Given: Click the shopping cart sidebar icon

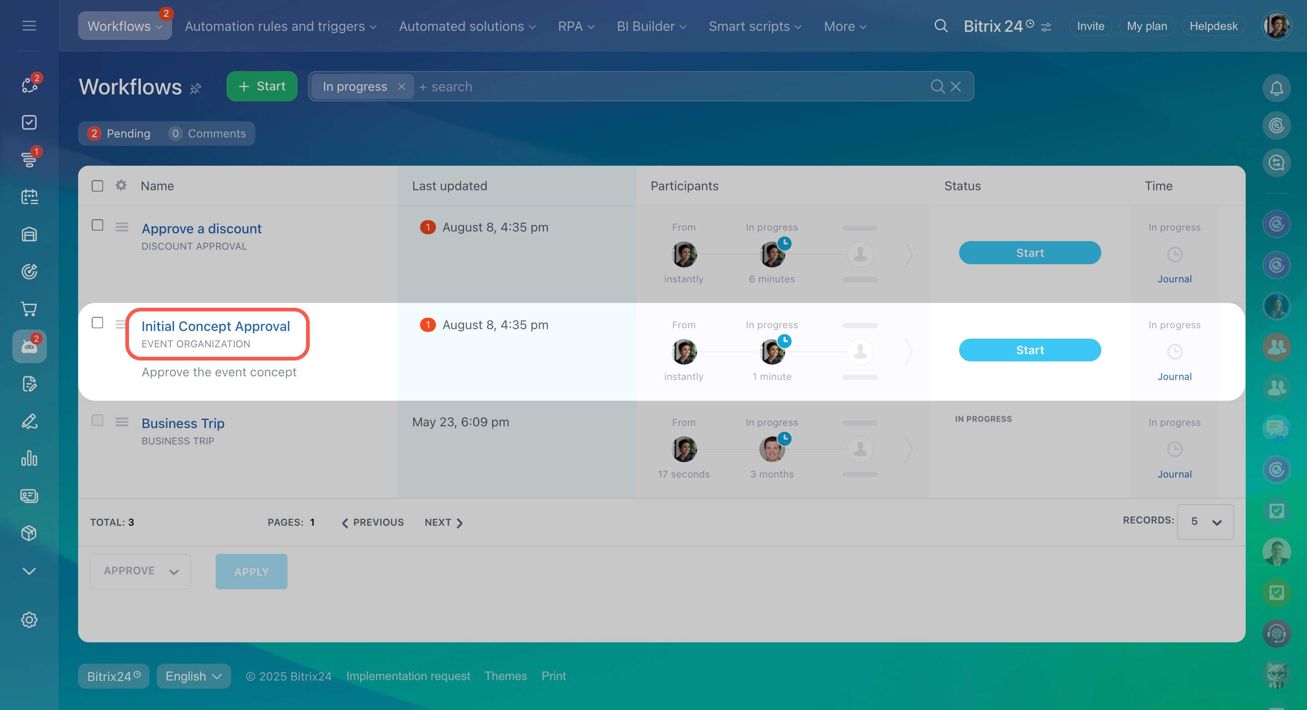Looking at the screenshot, I should [29, 308].
